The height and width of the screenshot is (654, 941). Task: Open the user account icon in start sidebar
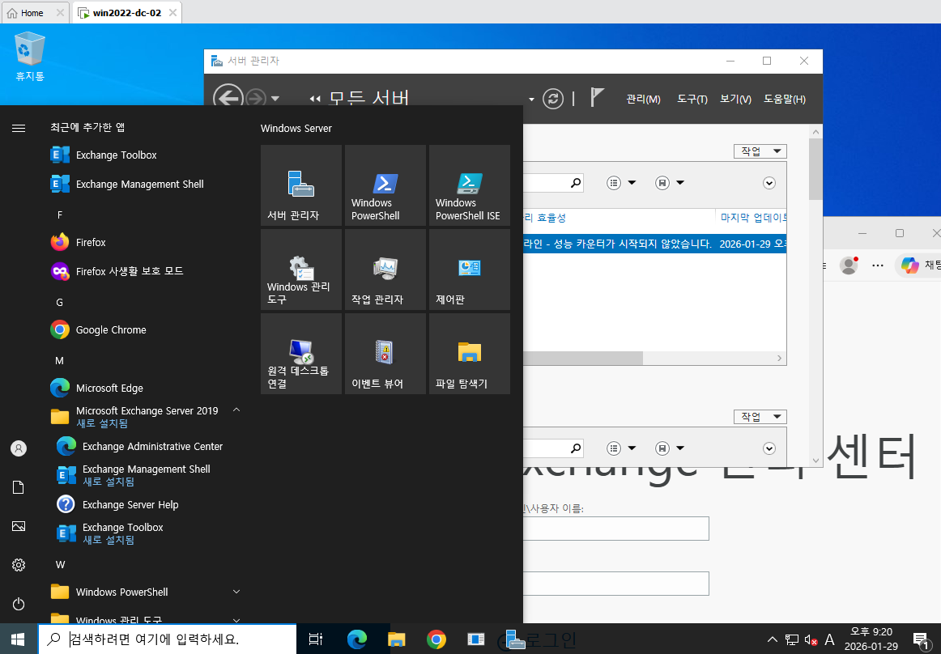pos(19,448)
